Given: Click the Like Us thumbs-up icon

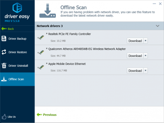Looking at the screenshot, I should [4, 117].
